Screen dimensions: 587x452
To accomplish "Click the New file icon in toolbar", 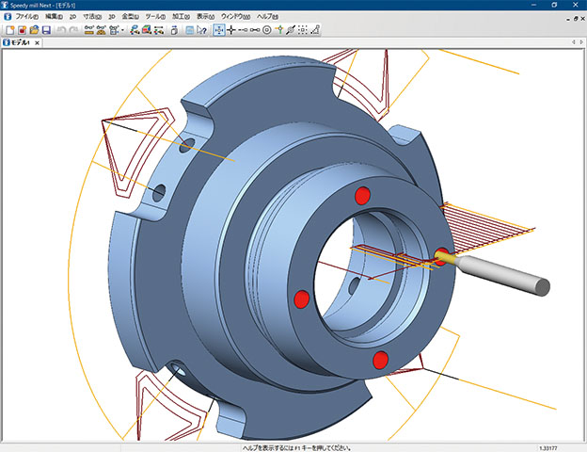I will (x=8, y=30).
